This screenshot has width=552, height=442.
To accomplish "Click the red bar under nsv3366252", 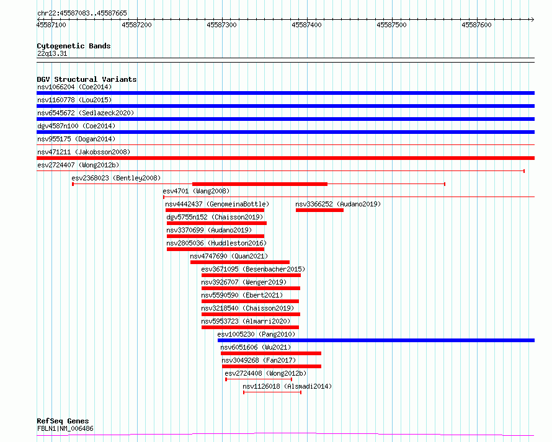I will click(319, 210).
